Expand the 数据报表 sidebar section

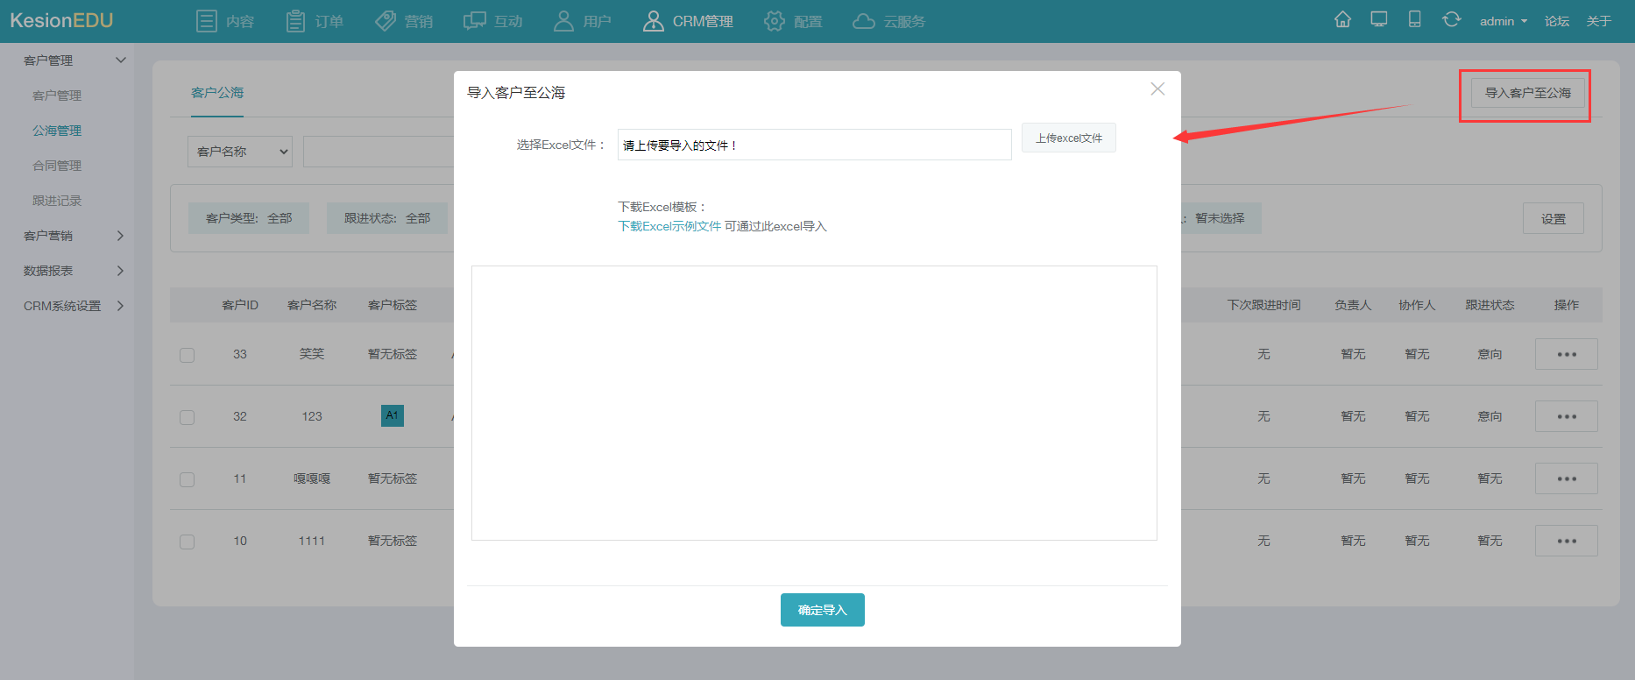pyautogui.click(x=120, y=271)
